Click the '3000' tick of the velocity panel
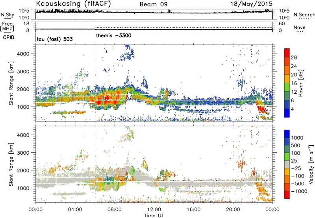This screenshot has width=315, height=218. pyautogui.click(x=23, y=153)
